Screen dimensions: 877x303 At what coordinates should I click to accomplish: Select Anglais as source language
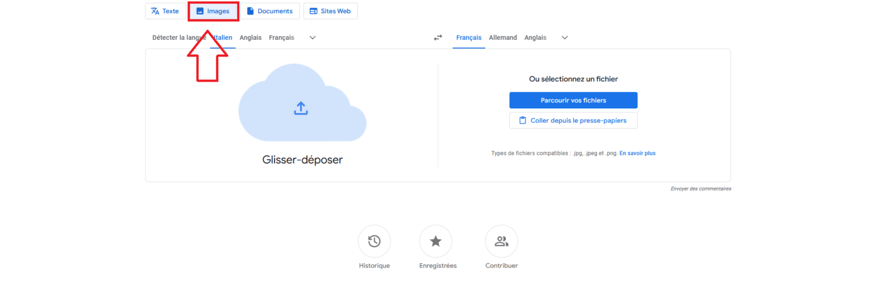click(250, 38)
